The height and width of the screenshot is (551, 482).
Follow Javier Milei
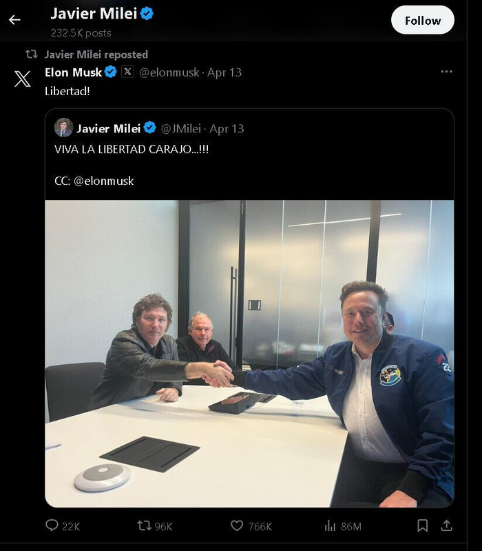point(422,20)
